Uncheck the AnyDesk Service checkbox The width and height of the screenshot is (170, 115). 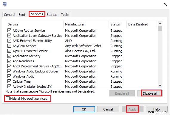tap(10, 46)
